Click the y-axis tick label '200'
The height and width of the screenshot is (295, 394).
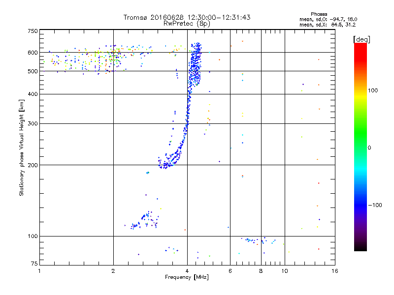pyautogui.click(x=33, y=165)
